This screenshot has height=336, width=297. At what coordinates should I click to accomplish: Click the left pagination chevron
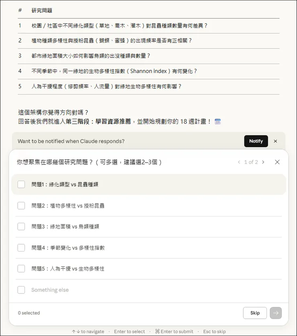click(x=240, y=162)
